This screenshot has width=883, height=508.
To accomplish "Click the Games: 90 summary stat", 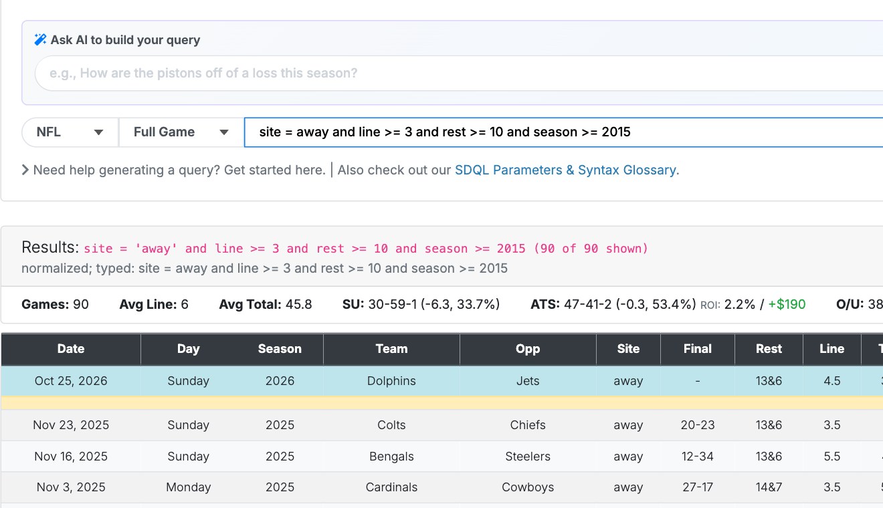I will coord(55,305).
